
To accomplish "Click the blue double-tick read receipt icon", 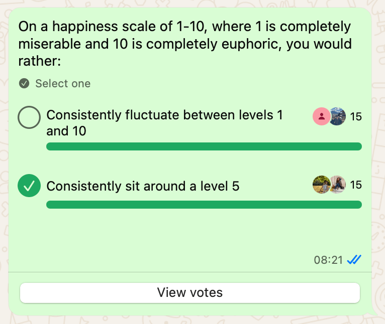I will tap(354, 260).
